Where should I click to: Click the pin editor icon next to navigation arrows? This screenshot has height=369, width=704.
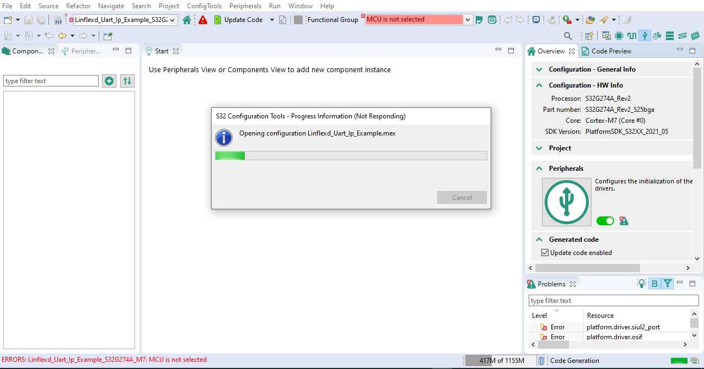[x=108, y=36]
